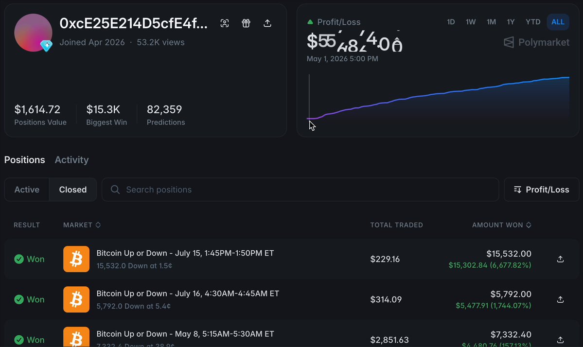The image size is (583, 347).
Task: Share the profile using the upload icon
Action: 267,23
